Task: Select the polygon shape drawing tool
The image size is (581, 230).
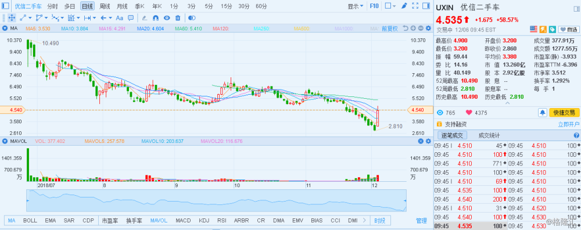Action: coord(39,18)
